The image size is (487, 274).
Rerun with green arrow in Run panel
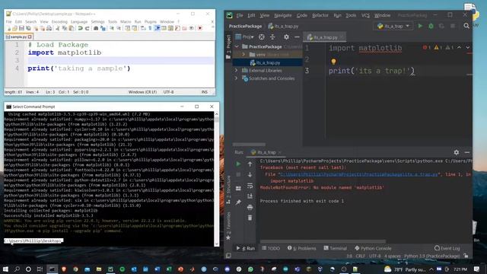point(238,164)
